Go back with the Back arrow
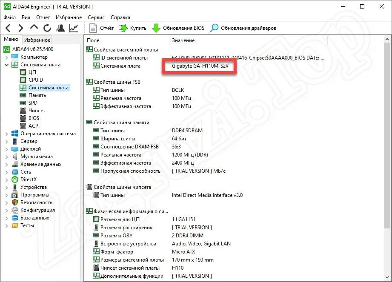The width and height of the screenshot is (392, 282). [x=8, y=28]
